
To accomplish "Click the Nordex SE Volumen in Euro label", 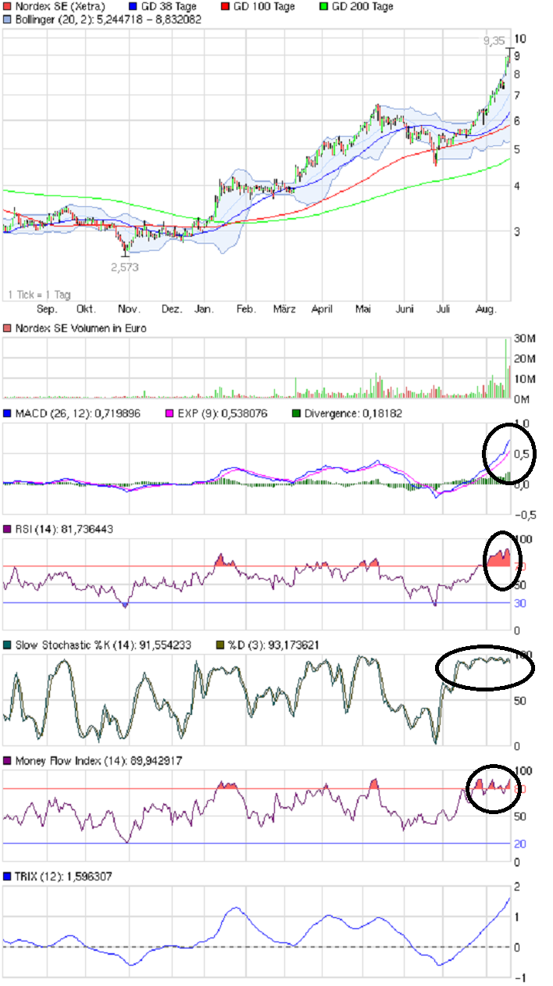I will (80, 329).
